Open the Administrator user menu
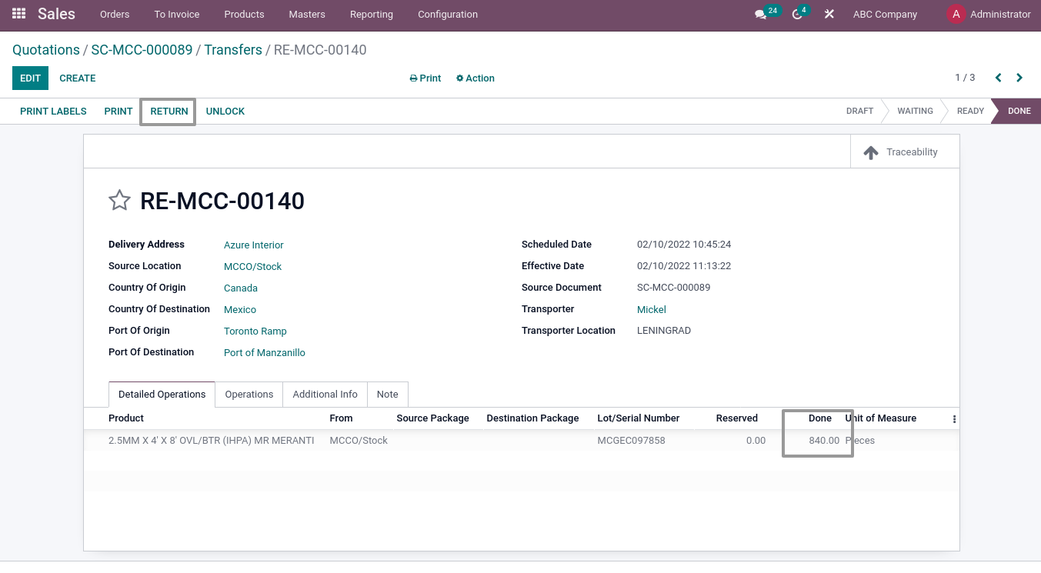Viewport: 1041px width, 573px height. (989, 14)
